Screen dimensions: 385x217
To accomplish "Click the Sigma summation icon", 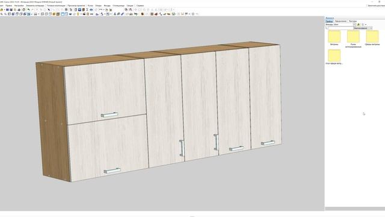I will 87,10.
